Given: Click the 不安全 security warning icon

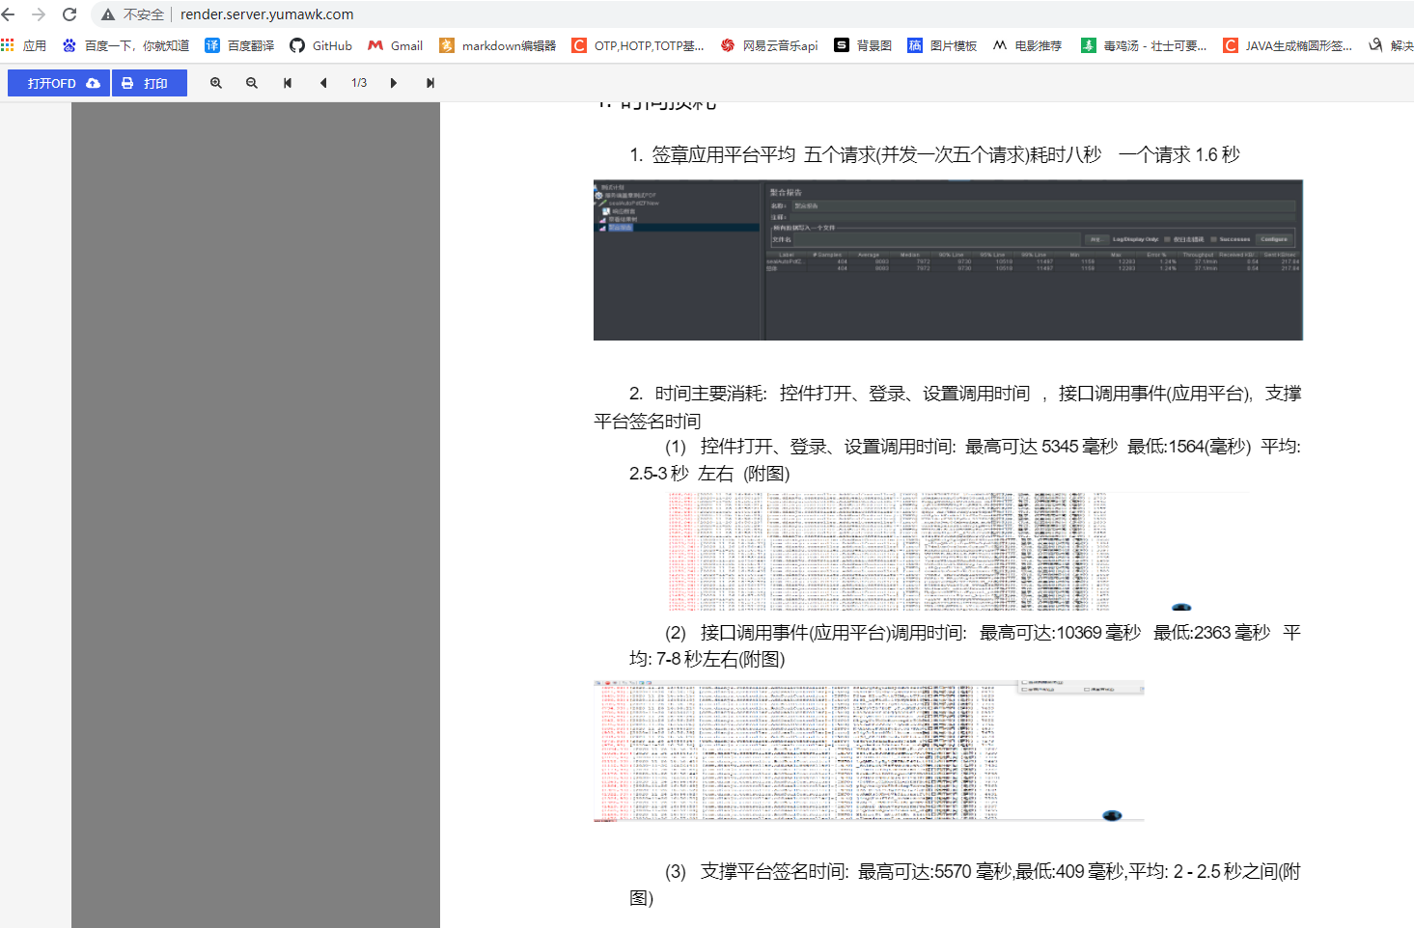Looking at the screenshot, I should 108,14.
